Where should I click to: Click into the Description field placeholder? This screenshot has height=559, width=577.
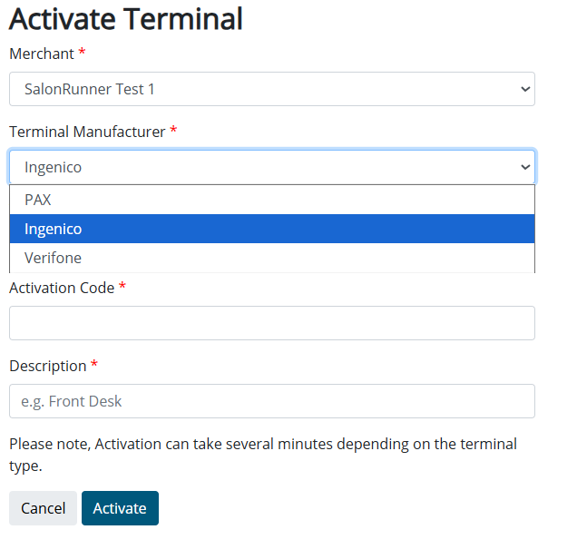coord(271,401)
